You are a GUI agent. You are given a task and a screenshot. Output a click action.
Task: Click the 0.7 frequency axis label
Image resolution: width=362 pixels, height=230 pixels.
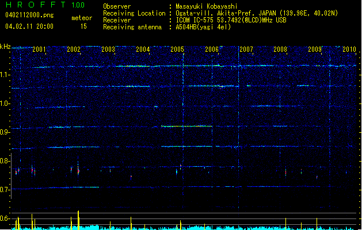[5, 190]
